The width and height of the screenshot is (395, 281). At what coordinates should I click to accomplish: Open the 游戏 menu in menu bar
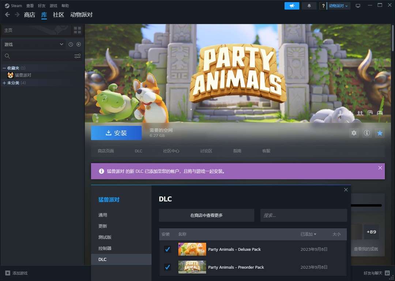tap(53, 5)
